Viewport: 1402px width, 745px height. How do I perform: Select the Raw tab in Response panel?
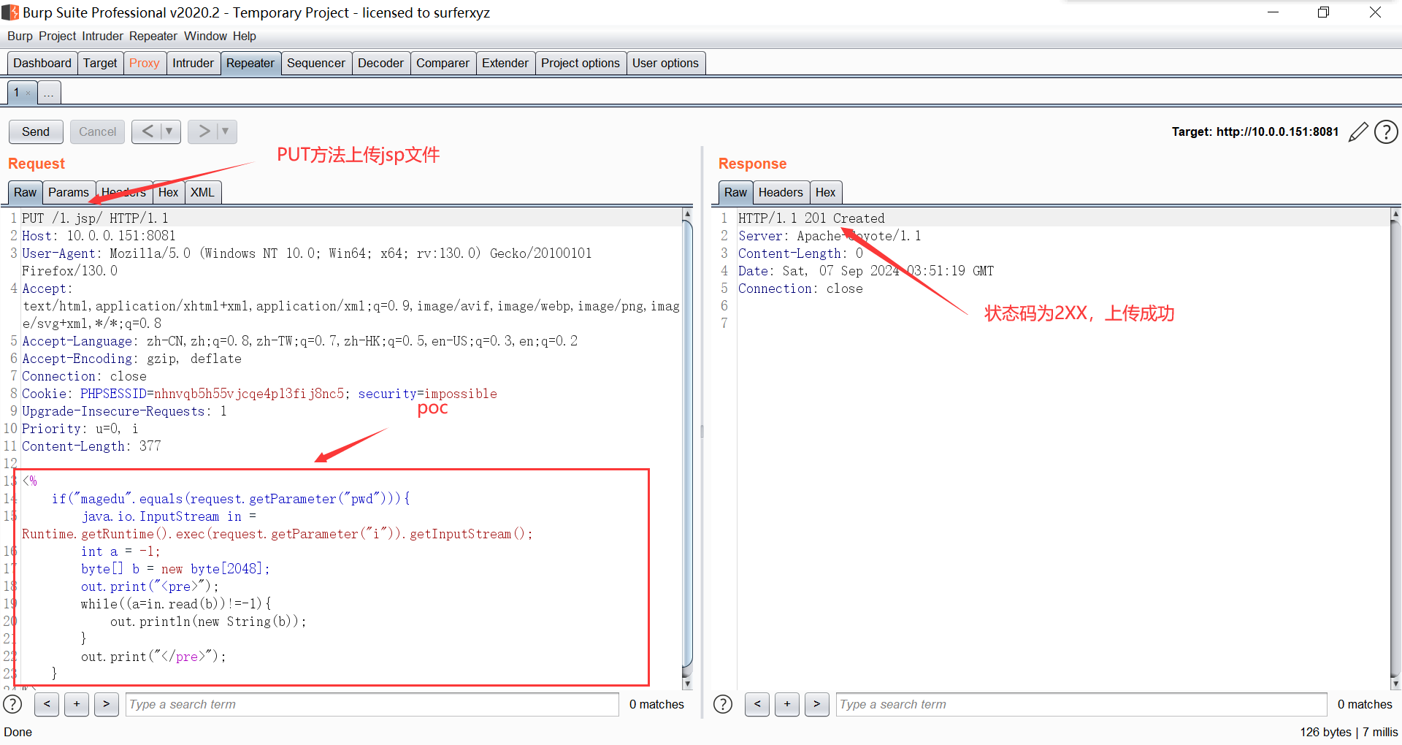tap(735, 192)
